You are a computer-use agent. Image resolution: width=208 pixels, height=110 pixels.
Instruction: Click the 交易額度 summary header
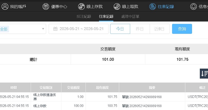[108, 49]
